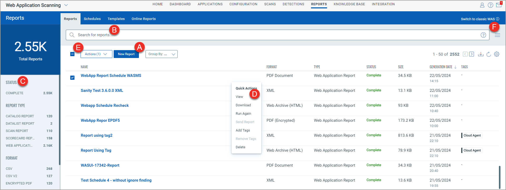Click the NAME column header
This screenshot has width=506, height=190.
[x=84, y=67]
